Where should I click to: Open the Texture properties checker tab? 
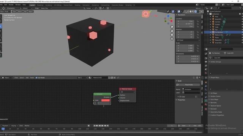pyautogui.click(x=206, y=109)
